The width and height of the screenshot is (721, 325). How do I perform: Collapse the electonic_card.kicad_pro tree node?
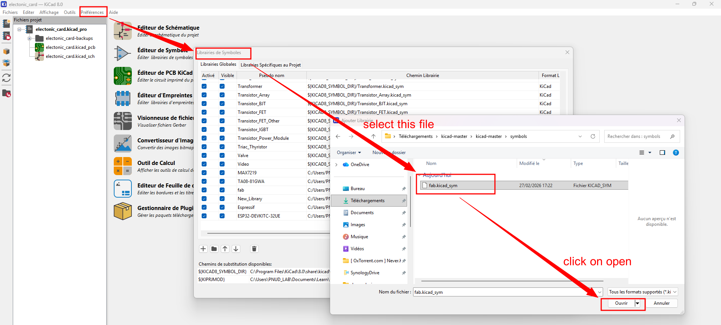coord(20,29)
